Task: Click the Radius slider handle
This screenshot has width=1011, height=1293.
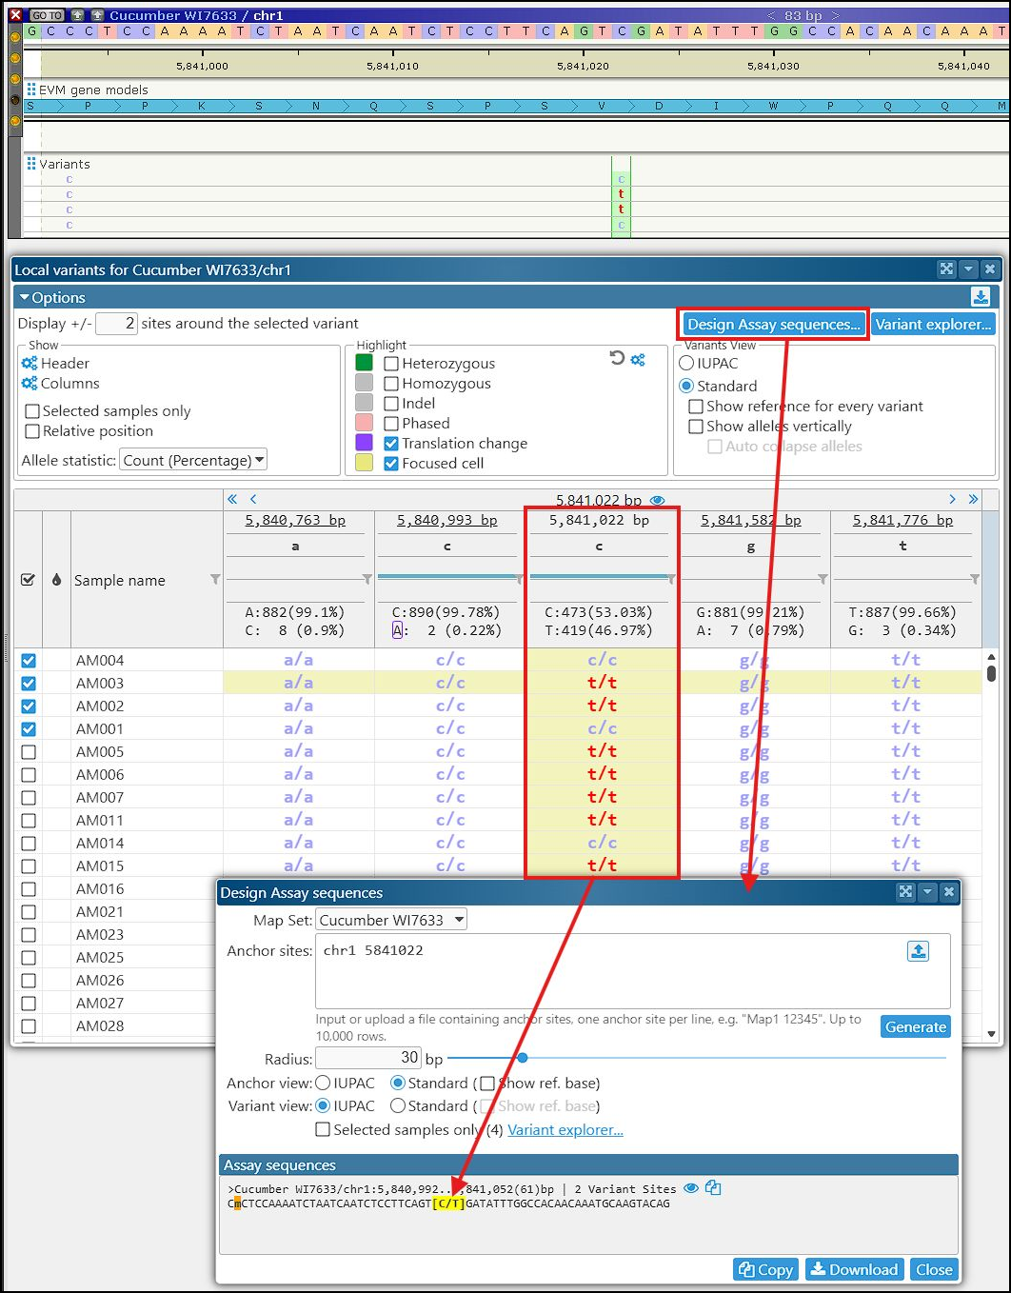Action: [522, 1058]
